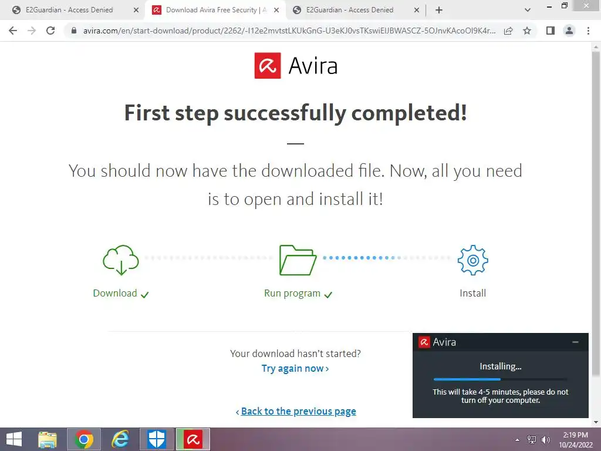Click the volume speaker tray icon

tap(545, 440)
